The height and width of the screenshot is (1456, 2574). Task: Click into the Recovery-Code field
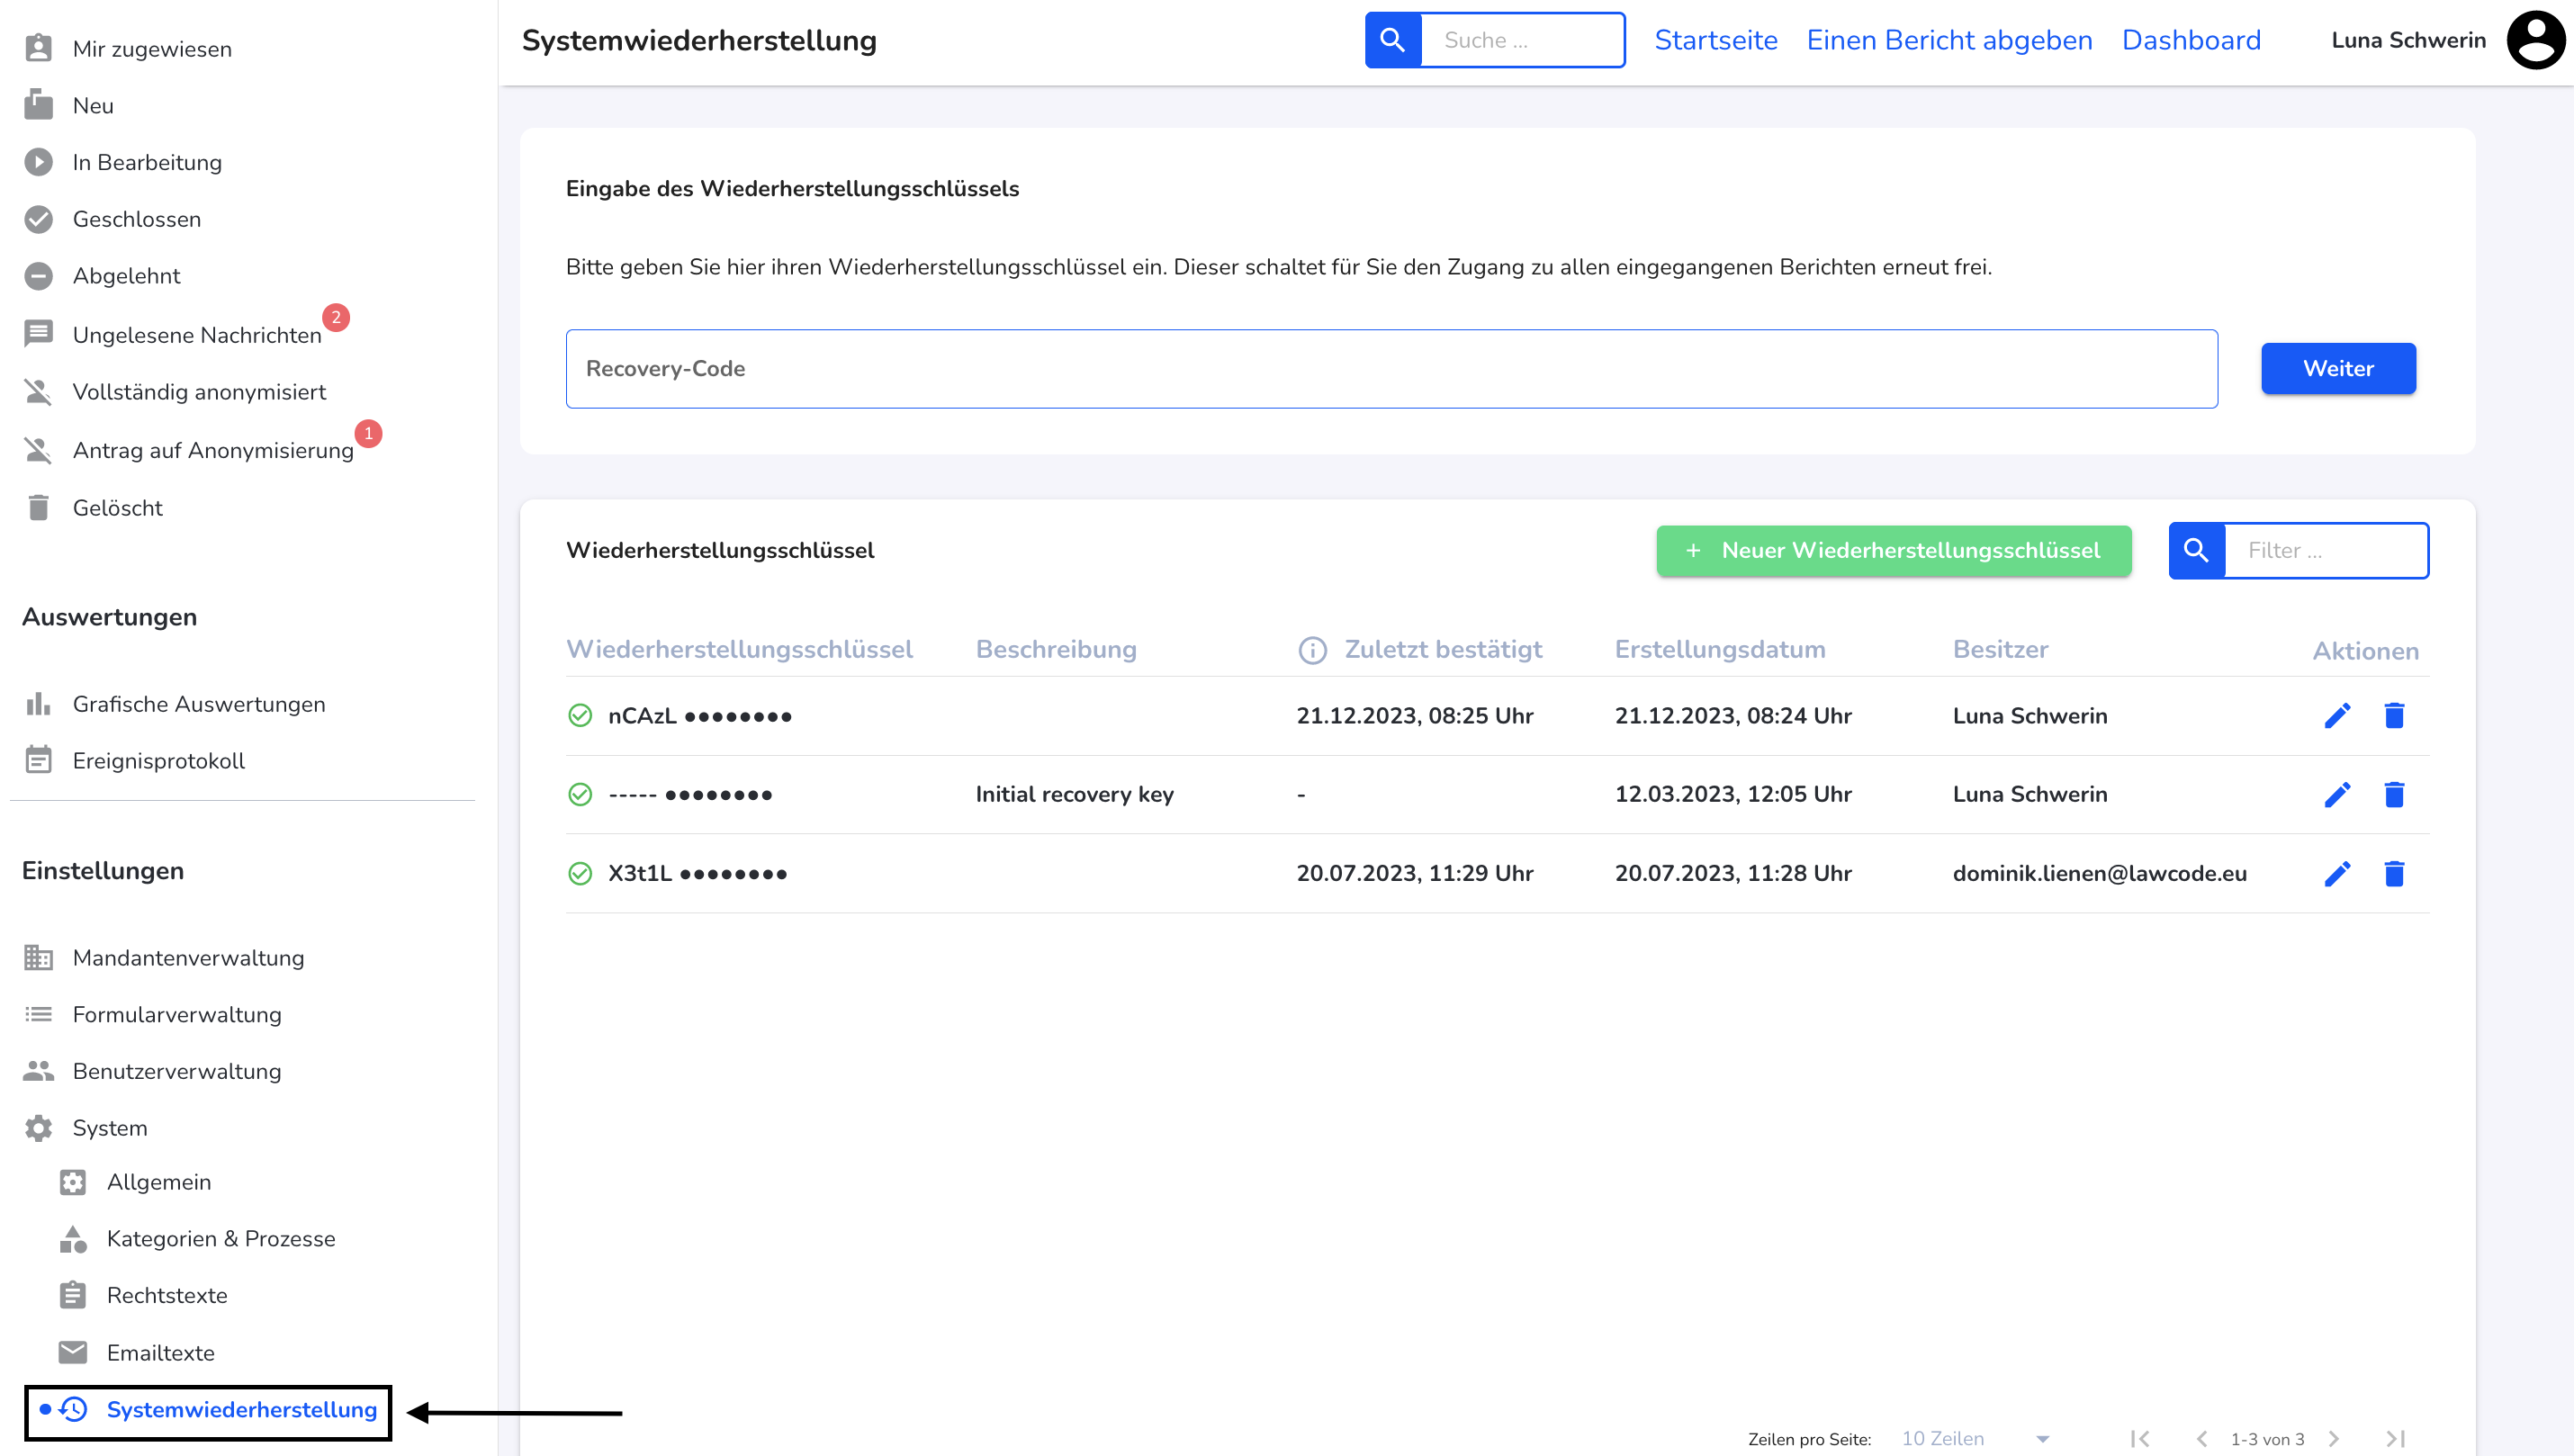pyautogui.click(x=1391, y=369)
